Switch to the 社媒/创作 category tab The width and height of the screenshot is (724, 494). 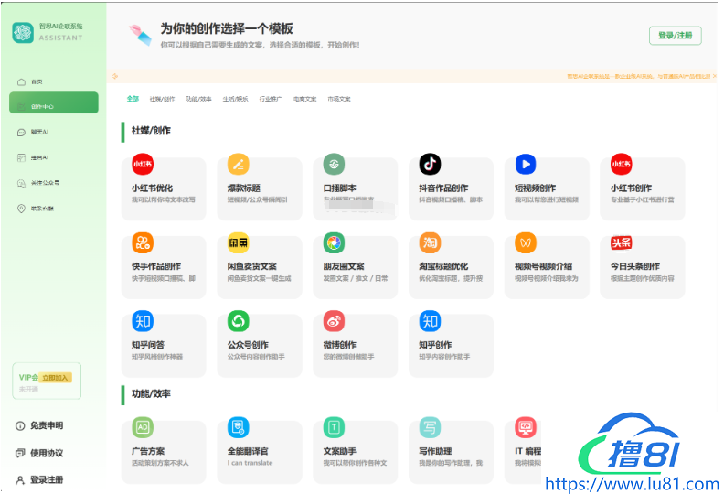click(162, 99)
